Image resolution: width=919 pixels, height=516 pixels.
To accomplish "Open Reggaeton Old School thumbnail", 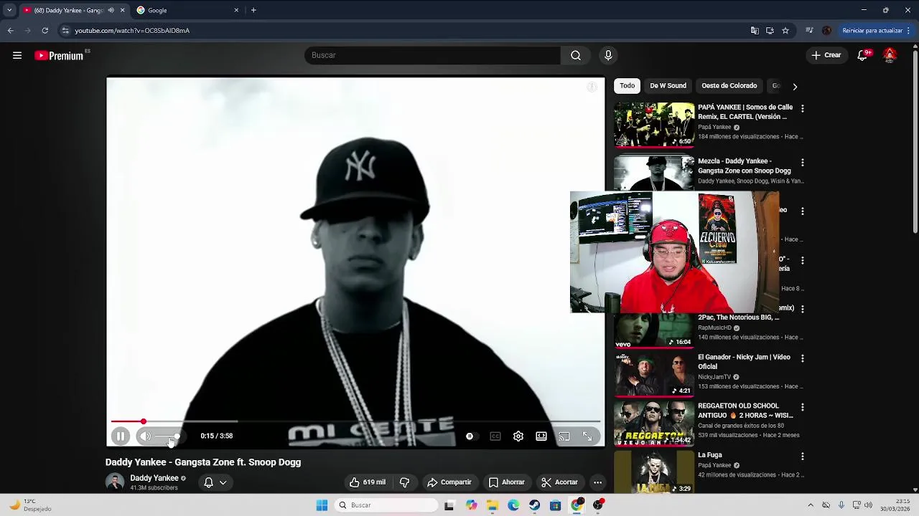I will pos(654,423).
